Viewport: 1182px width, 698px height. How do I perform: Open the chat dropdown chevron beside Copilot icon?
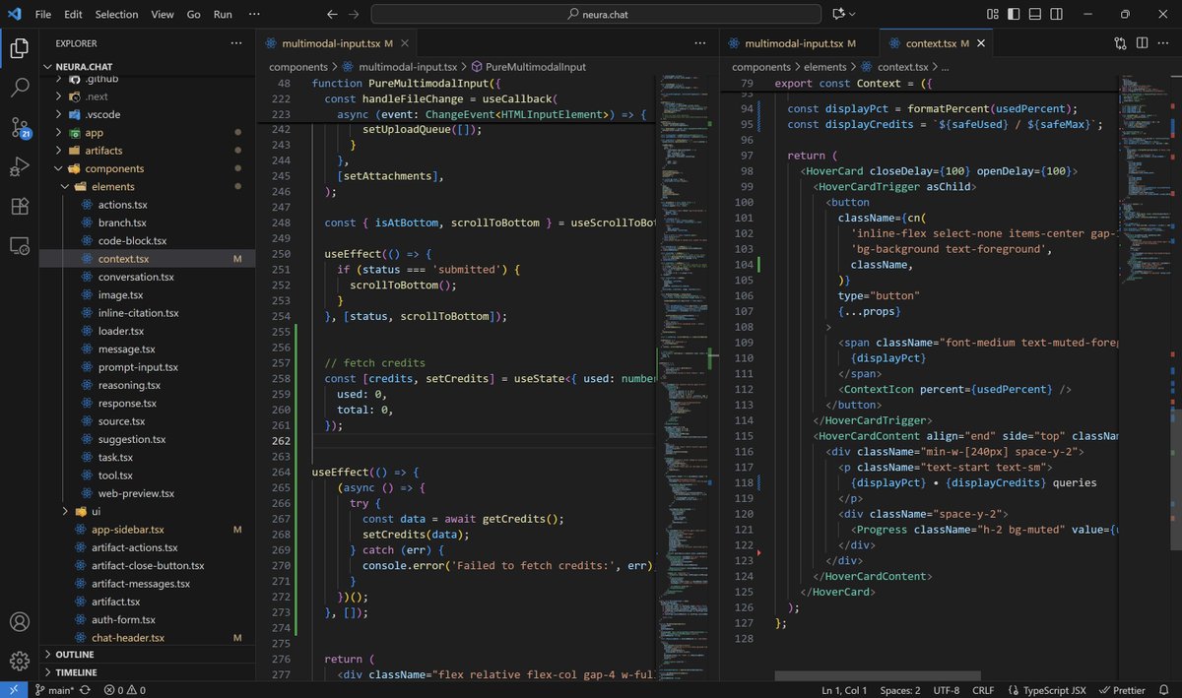coord(854,15)
